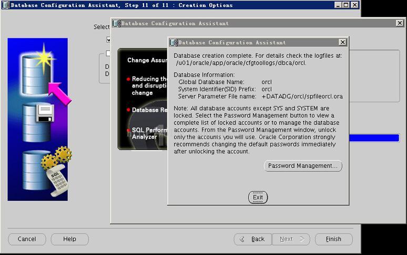Close the database creation complete dialog
Viewport: 407px width, 255px height.
coord(343,42)
